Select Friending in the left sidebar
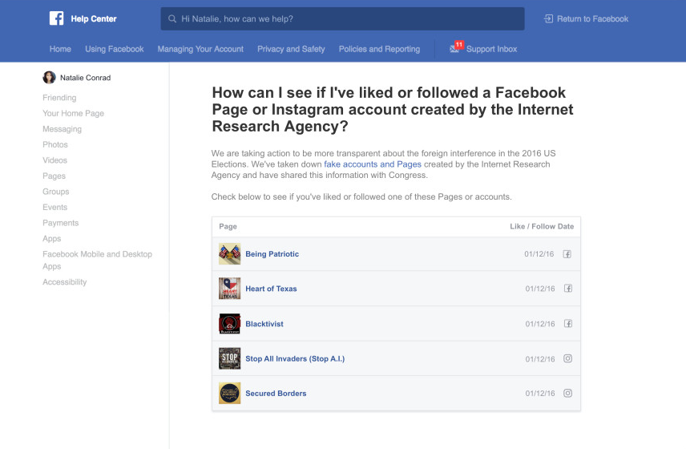Screen dimensions: 686x449 pos(59,98)
